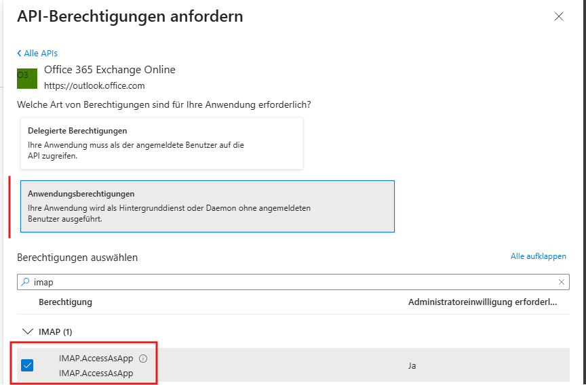
Task: Click the magnifier search icon
Action: tap(25, 282)
